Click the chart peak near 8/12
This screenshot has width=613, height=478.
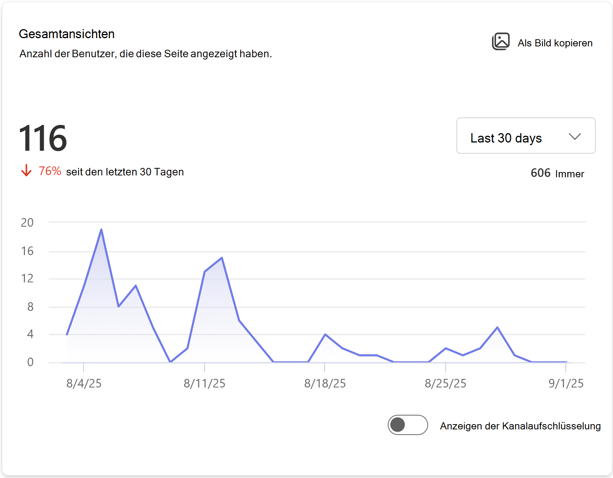pos(222,258)
